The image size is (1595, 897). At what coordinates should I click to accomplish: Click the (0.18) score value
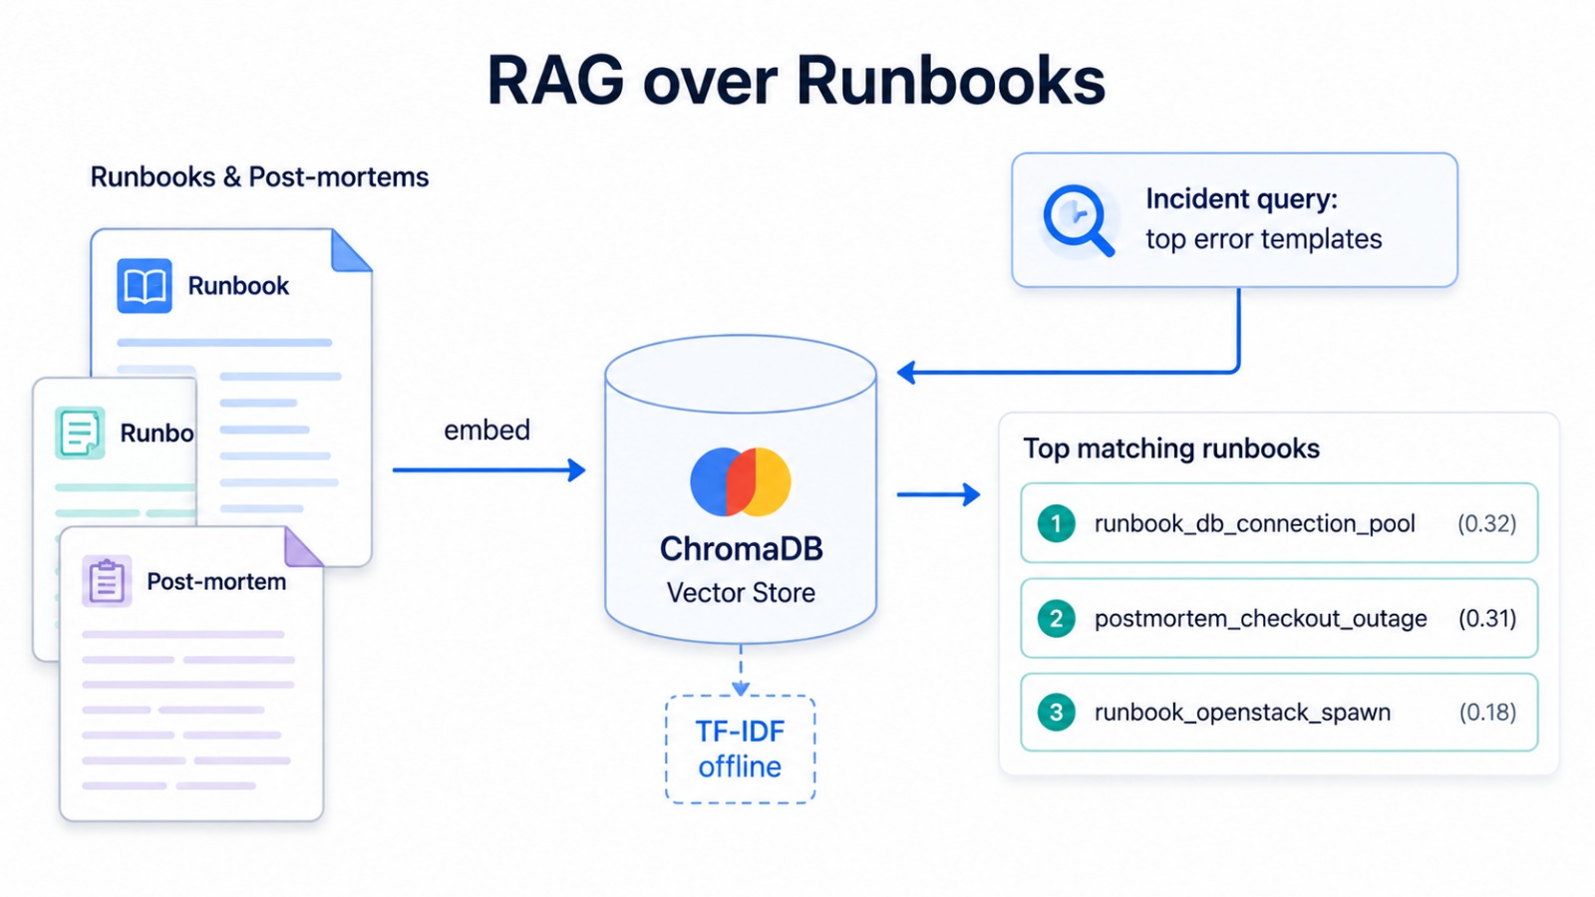coord(1487,713)
